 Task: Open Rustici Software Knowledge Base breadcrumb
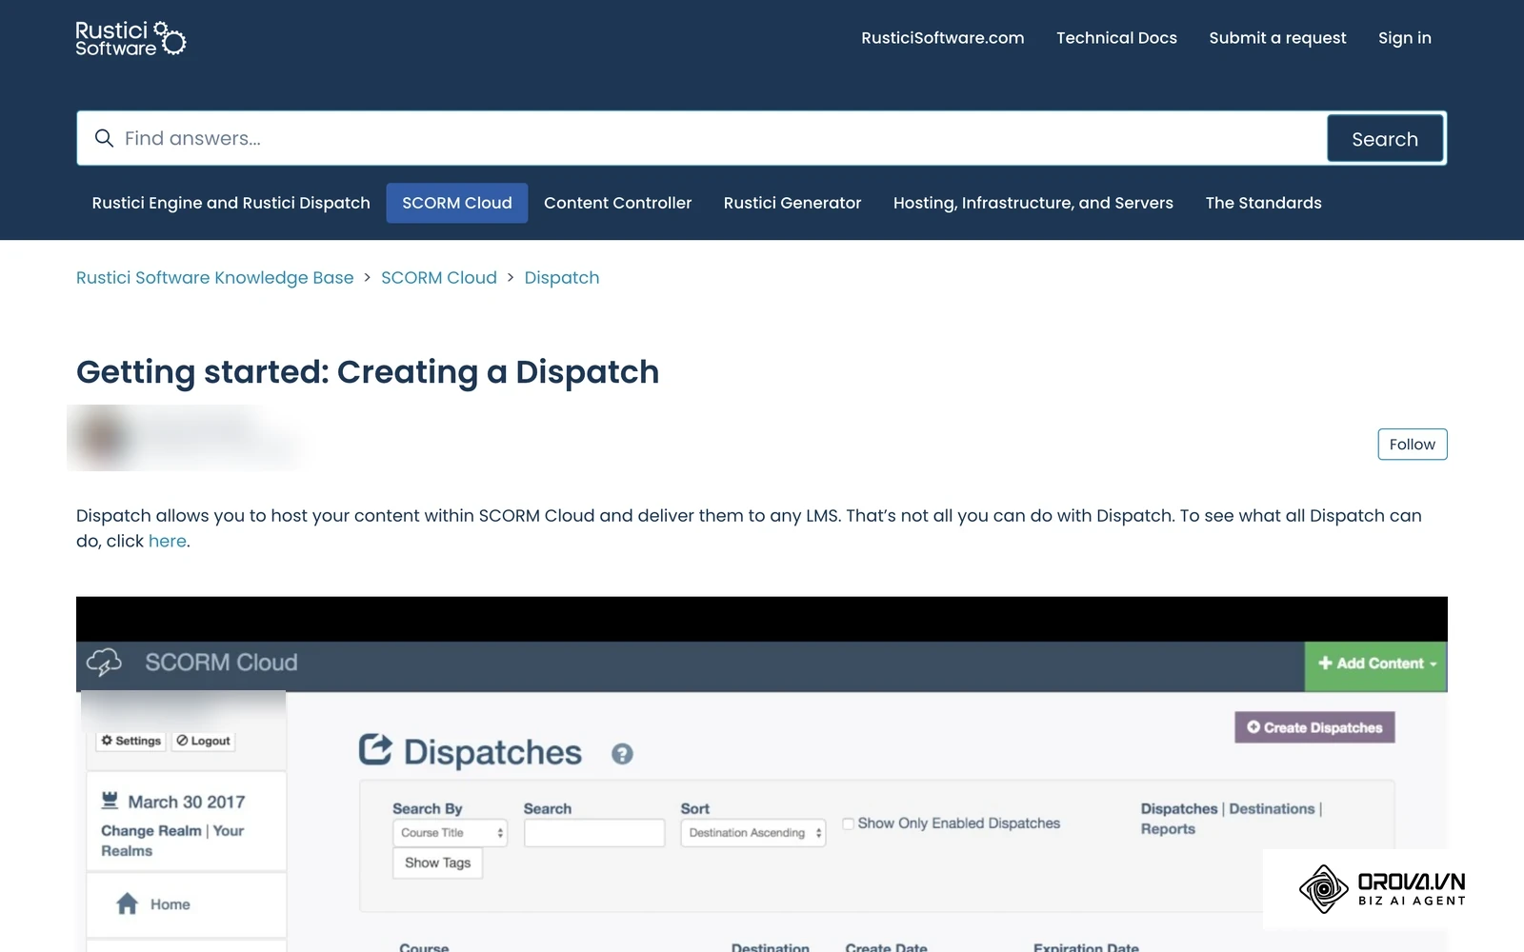click(x=215, y=278)
